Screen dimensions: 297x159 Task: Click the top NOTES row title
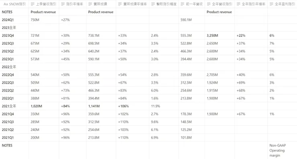7,12
